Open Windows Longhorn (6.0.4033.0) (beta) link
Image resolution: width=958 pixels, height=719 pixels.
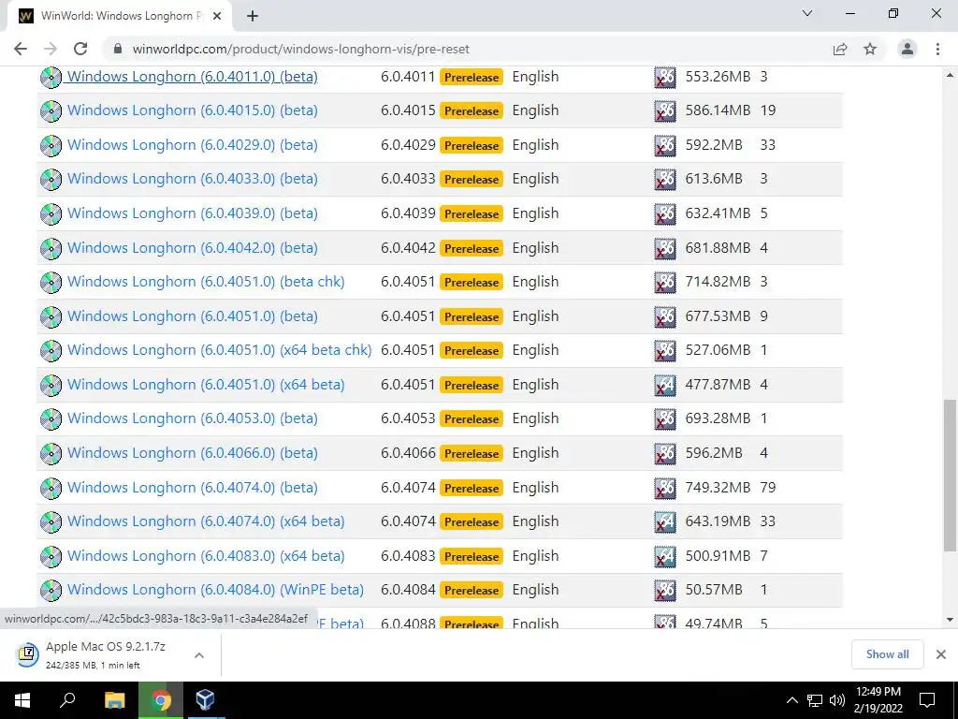[193, 179]
